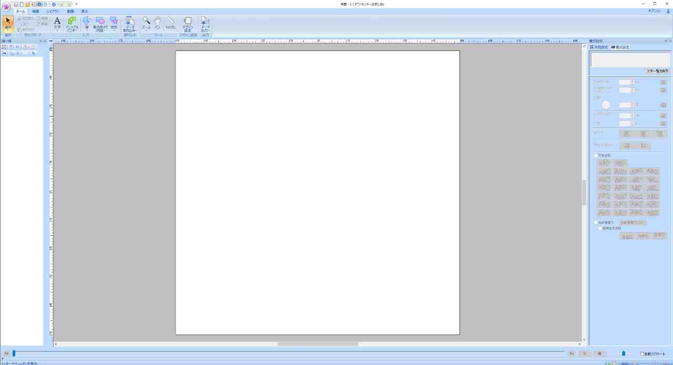Image resolution: width=673 pixels, height=365 pixels.
Task: Jump to start of stitch simulator
Action: 6,354
